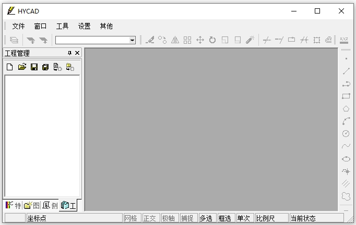Select the Erase tool in toolbar
The height and width of the screenshot is (225, 356).
[150, 40]
